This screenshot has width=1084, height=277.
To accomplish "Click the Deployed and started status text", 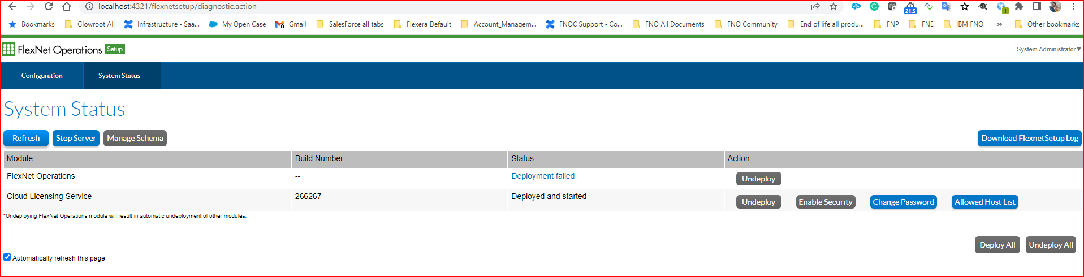I will pyautogui.click(x=549, y=197).
